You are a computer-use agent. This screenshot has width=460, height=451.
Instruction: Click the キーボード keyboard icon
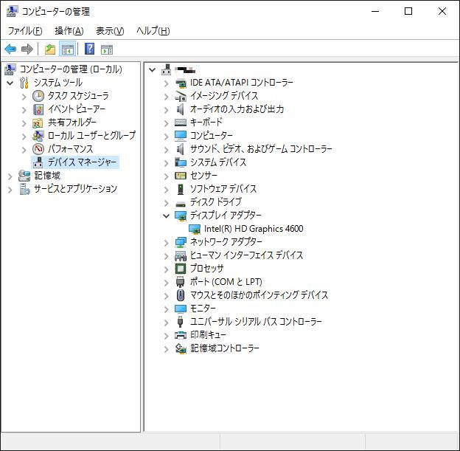(181, 123)
